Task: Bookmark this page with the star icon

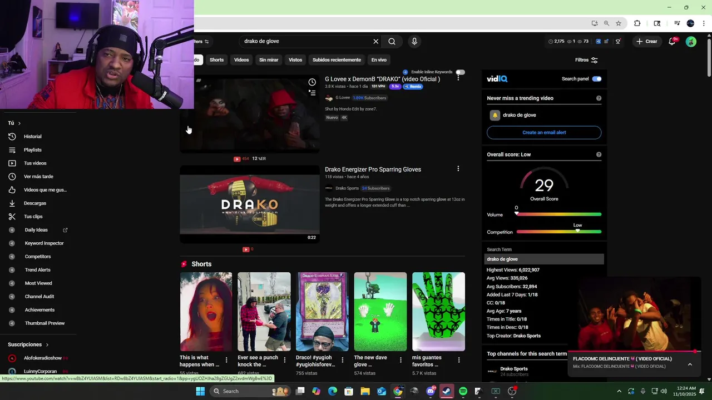Action: [x=618, y=23]
